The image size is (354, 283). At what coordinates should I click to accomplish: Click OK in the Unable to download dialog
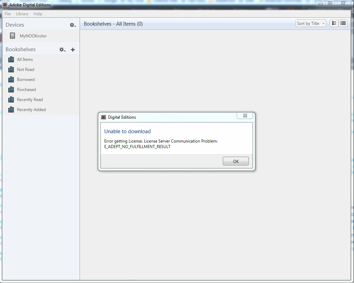tap(236, 161)
